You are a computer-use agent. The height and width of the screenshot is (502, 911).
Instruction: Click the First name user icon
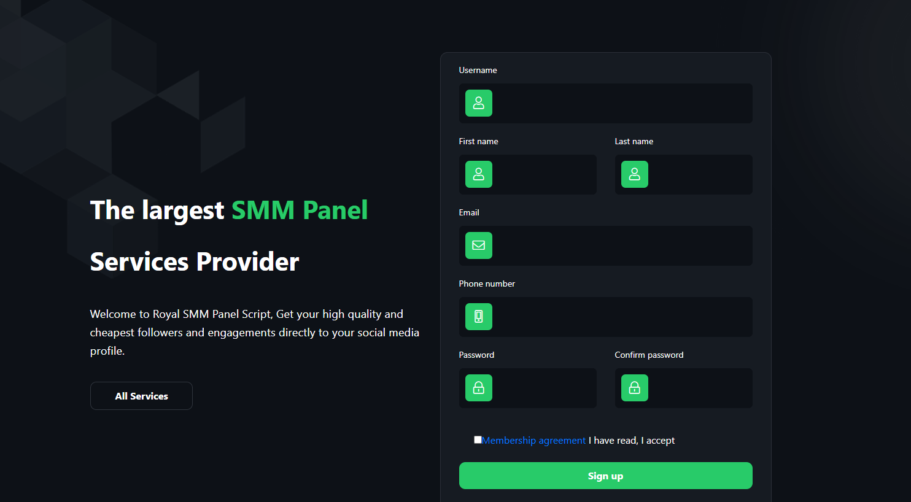click(479, 174)
